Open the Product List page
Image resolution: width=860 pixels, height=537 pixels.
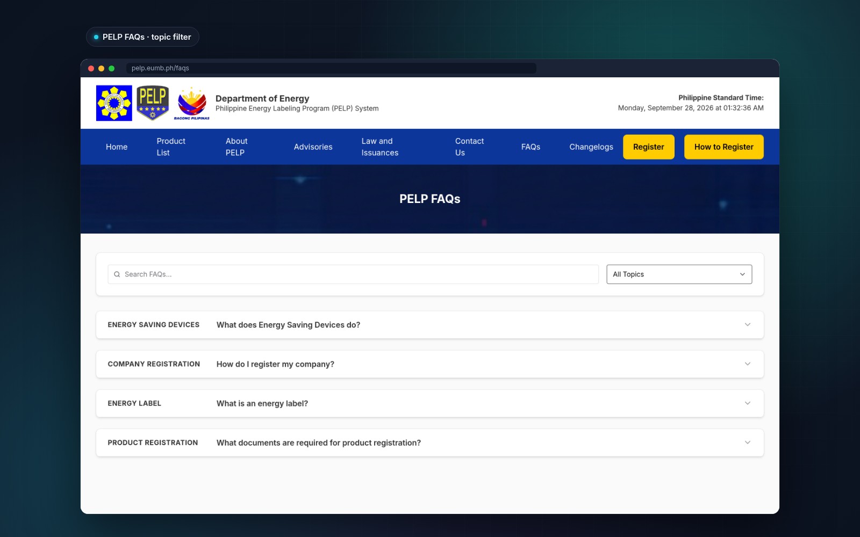pos(171,147)
